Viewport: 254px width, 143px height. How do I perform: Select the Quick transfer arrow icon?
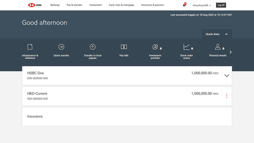61,47
